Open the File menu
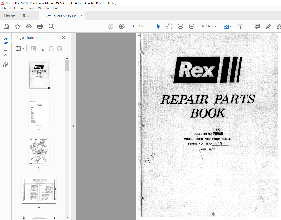 coord(4,8)
